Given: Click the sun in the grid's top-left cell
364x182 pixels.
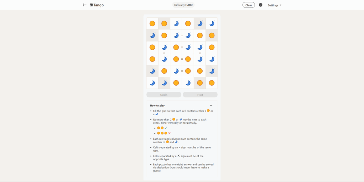Looking at the screenshot, I should 152,23.
